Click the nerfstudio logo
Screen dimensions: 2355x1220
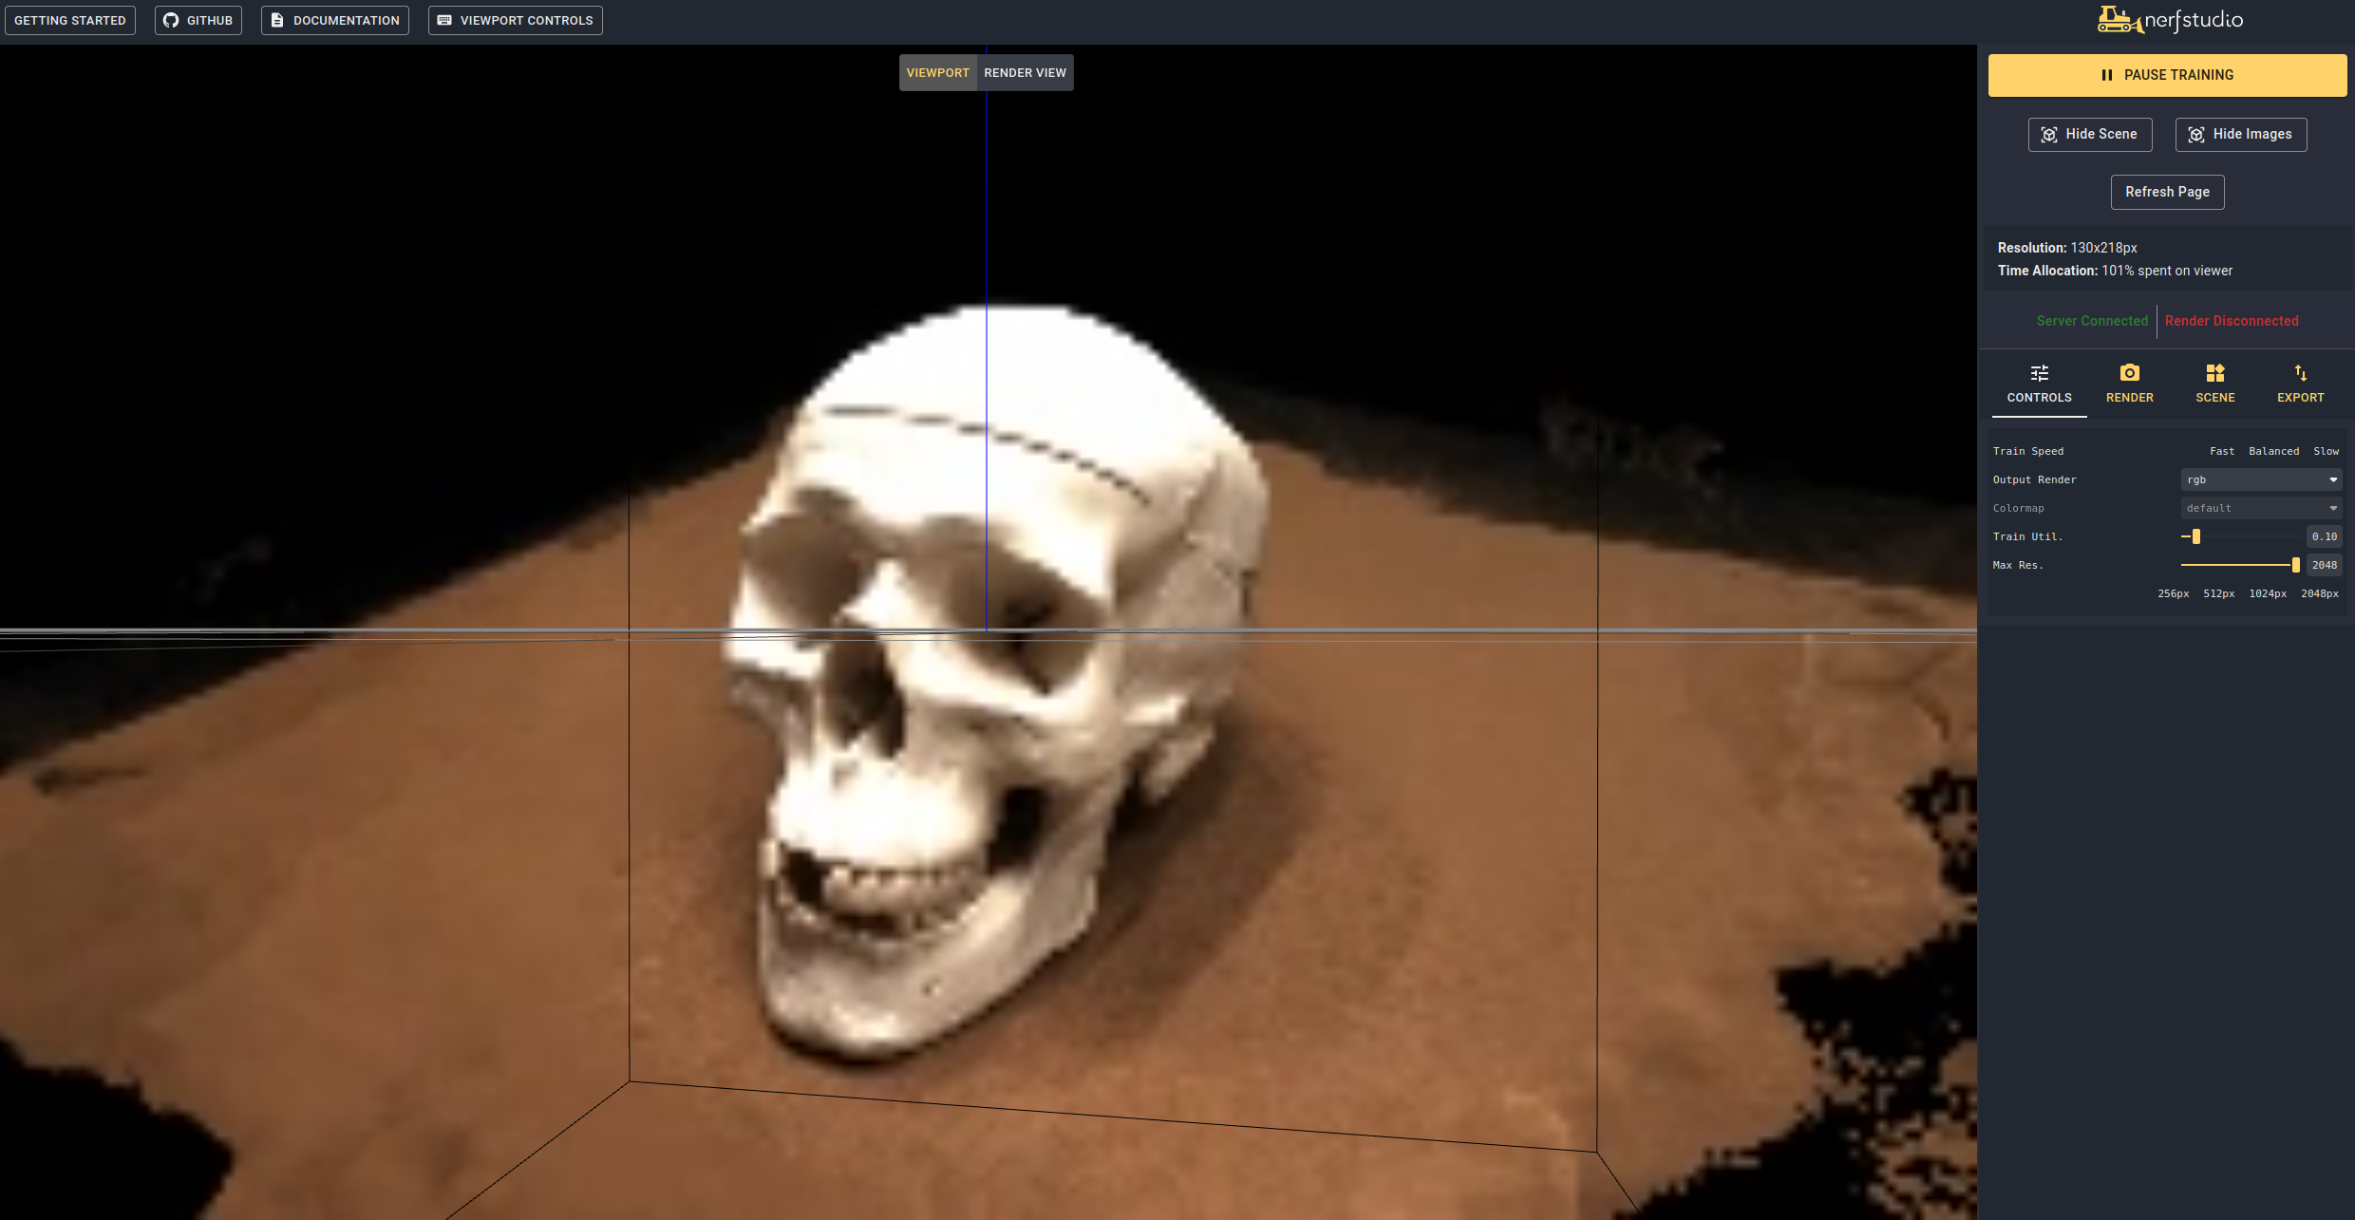point(2171,20)
